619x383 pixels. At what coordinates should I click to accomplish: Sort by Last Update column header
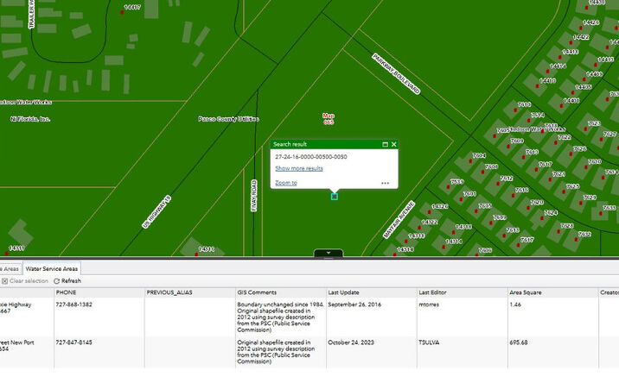344,292
